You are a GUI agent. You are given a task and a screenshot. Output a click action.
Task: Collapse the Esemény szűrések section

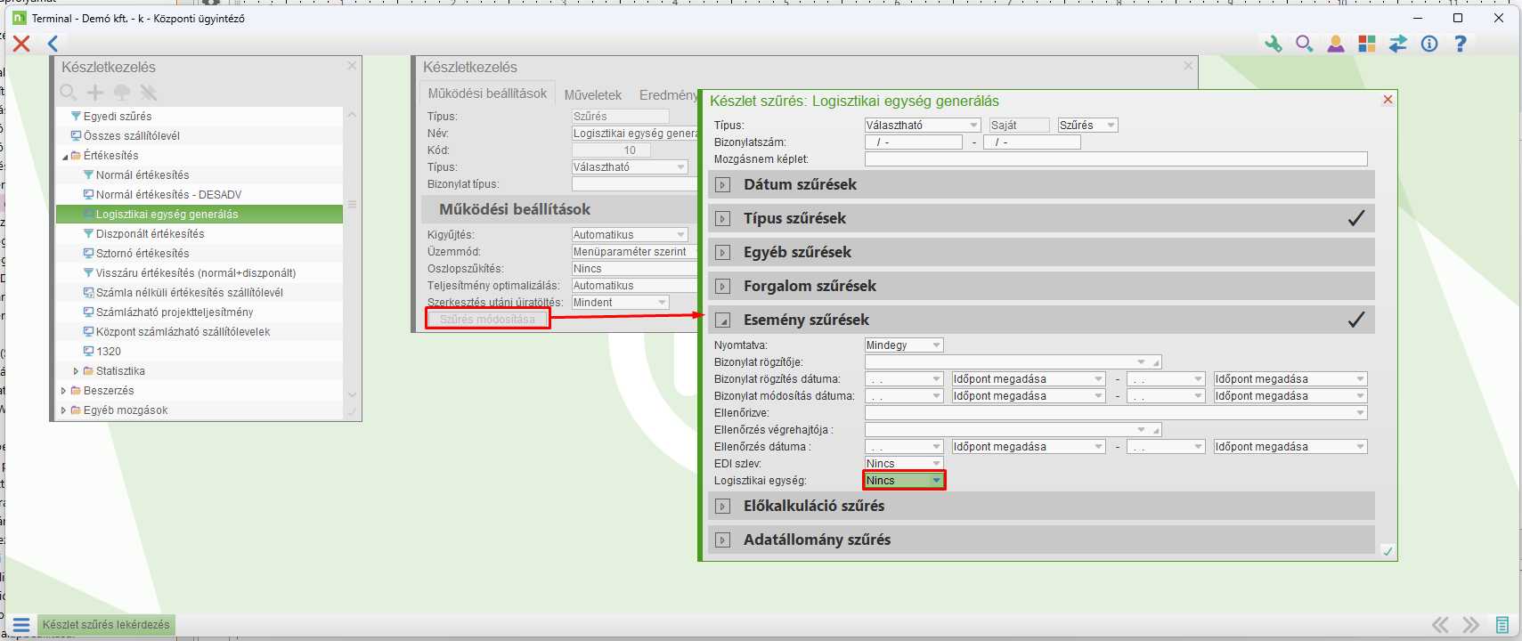coord(723,320)
